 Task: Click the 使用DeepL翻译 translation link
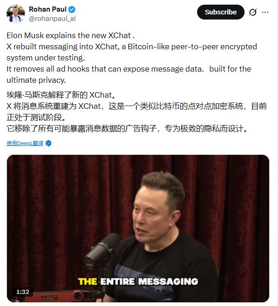25,143
